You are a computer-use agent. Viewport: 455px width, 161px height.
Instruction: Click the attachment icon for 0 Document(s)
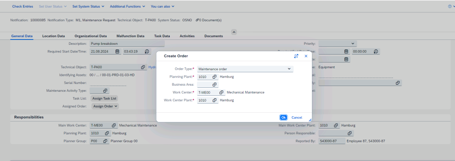197,20
